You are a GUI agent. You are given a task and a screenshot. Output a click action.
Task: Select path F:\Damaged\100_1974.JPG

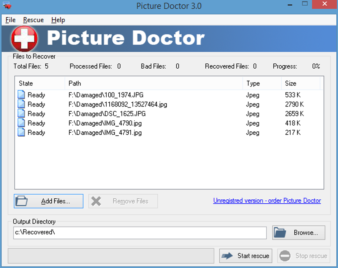point(106,95)
